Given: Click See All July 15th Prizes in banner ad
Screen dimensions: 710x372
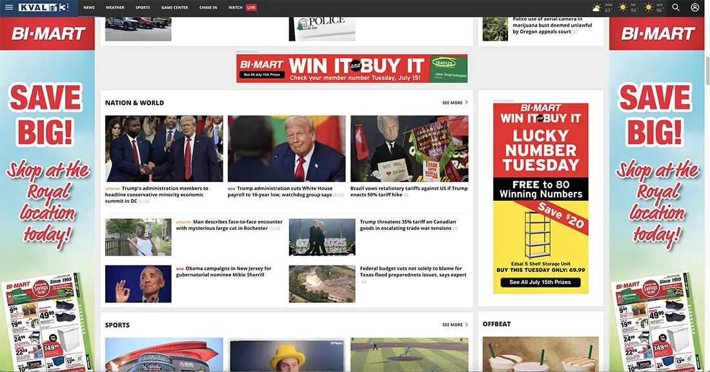Looking at the screenshot, I should click(262, 75).
